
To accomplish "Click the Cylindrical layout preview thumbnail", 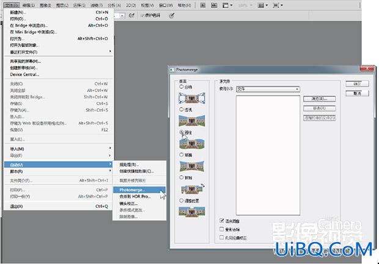I will pos(192,143).
